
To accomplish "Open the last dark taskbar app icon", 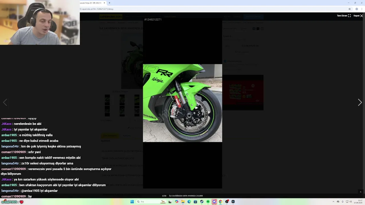I will [233, 202].
